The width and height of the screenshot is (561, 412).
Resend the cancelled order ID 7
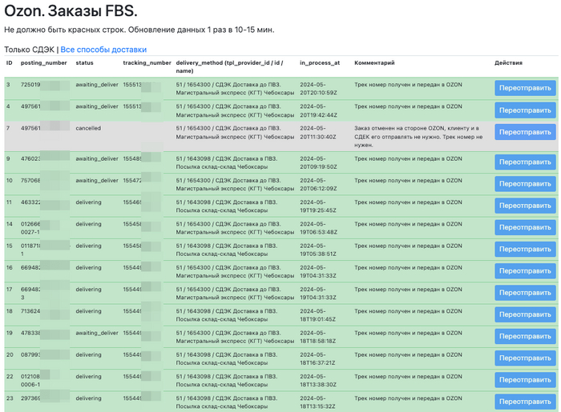(x=524, y=132)
